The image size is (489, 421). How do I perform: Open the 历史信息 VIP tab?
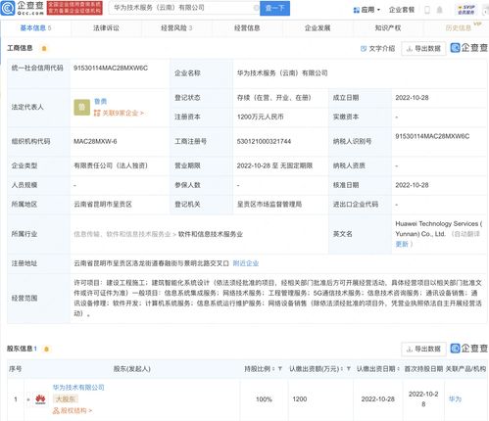point(459,28)
